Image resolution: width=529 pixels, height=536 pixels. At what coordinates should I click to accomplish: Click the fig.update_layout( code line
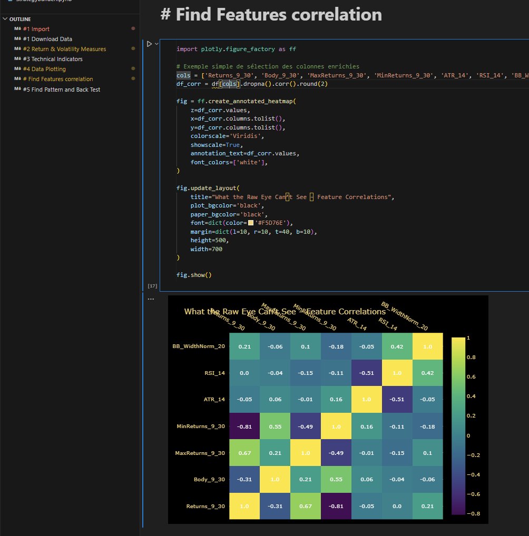tap(208, 188)
